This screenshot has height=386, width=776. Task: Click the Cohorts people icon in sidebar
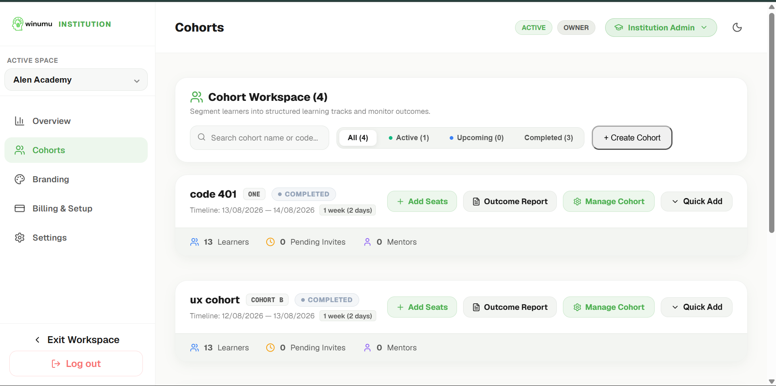pyautogui.click(x=19, y=150)
